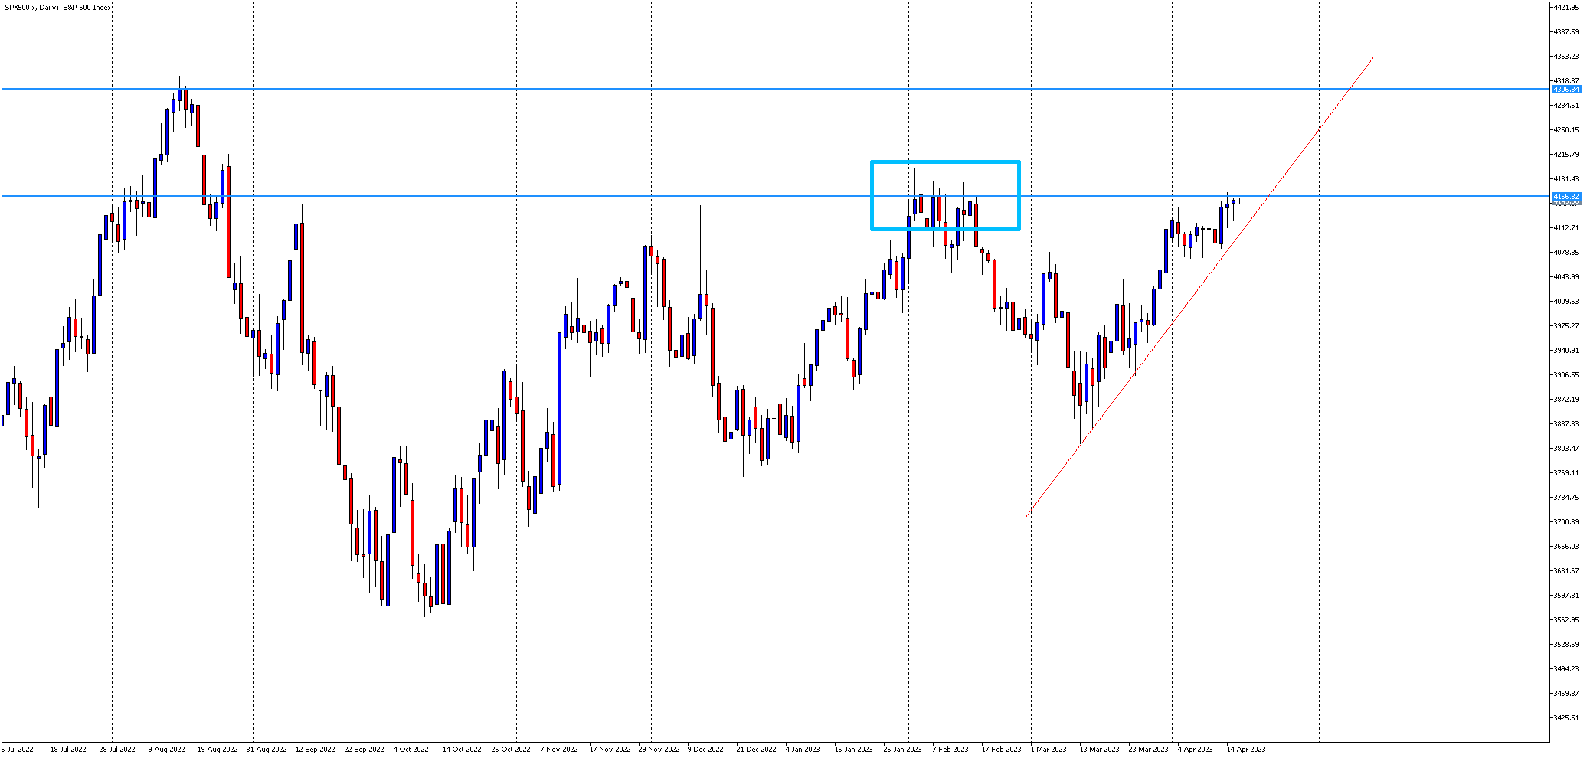Click price axis label 3837.83
Image resolution: width=1590 pixels, height=758 pixels.
click(x=1566, y=424)
